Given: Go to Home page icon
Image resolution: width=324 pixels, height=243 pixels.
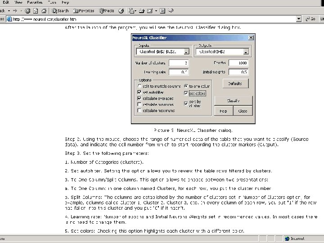Looking at the screenshot, I should (44, 11).
